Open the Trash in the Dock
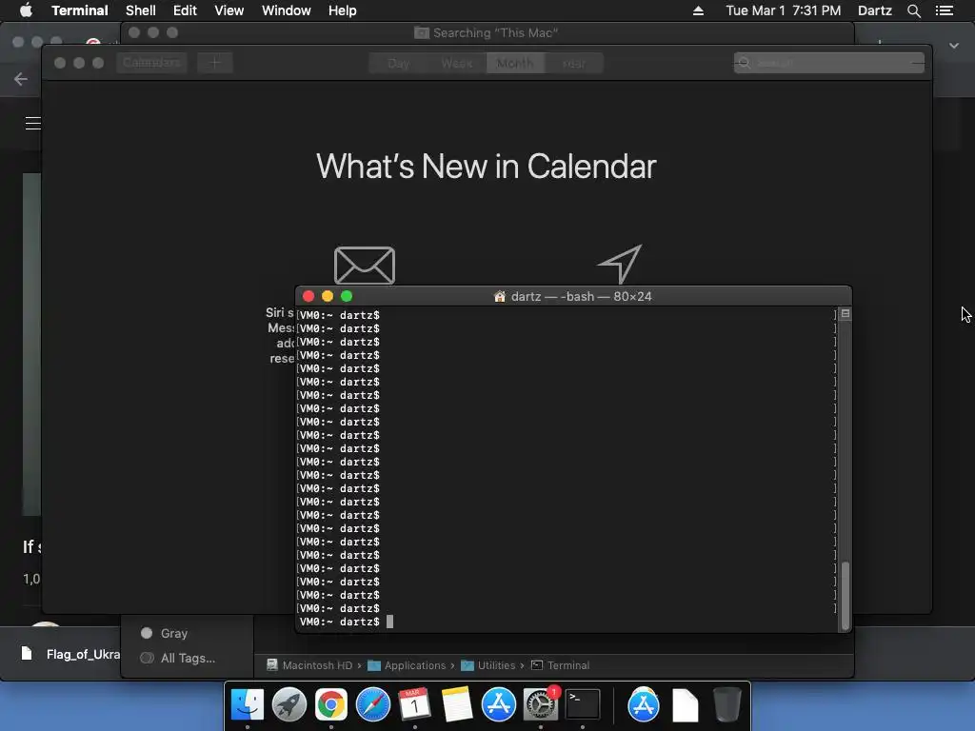This screenshot has height=731, width=975. coord(726,705)
